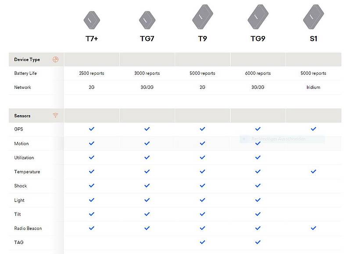Click Iridium network value for S1

[313, 87]
